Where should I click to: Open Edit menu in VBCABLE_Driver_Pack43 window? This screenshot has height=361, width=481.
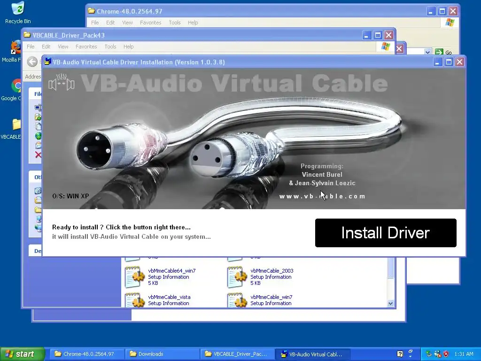46,47
